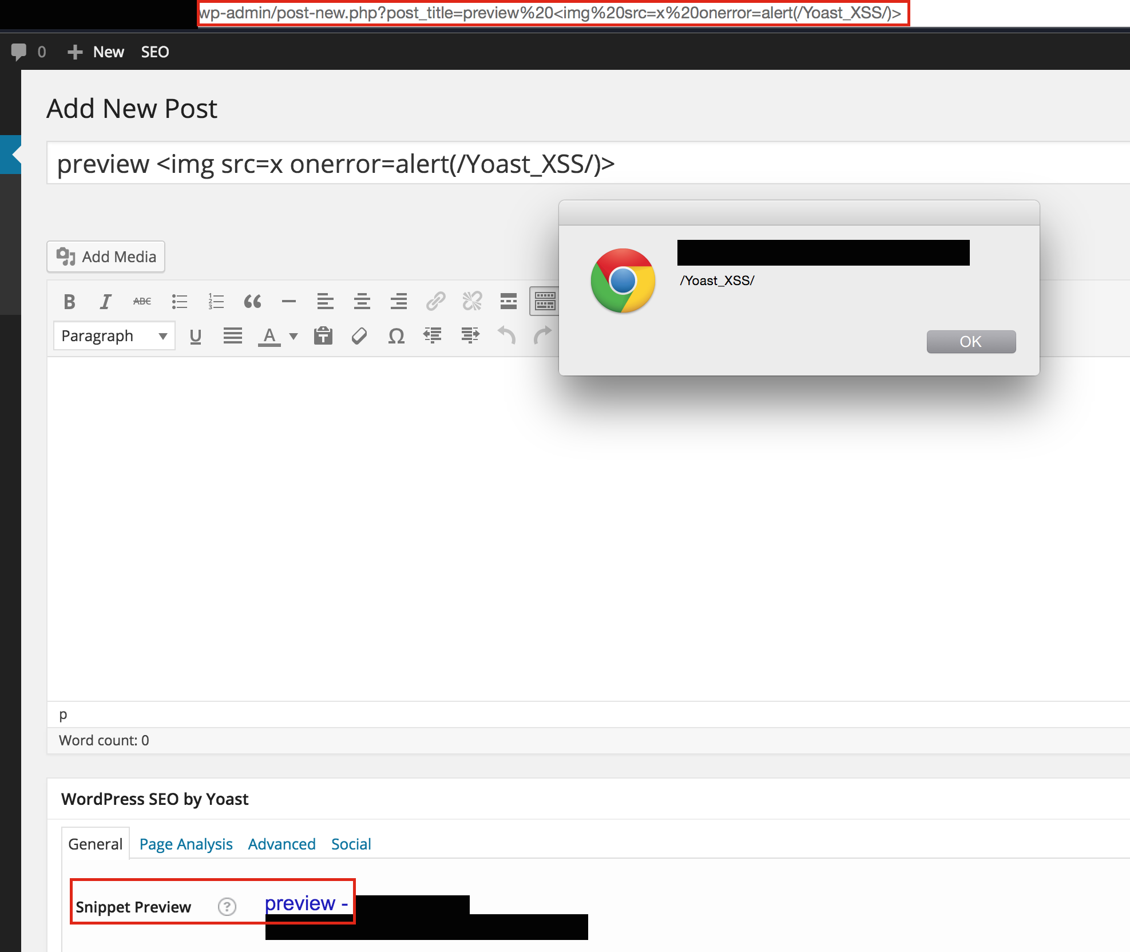Insert a horizontal line
Image resolution: width=1130 pixels, height=952 pixels.
(x=289, y=302)
